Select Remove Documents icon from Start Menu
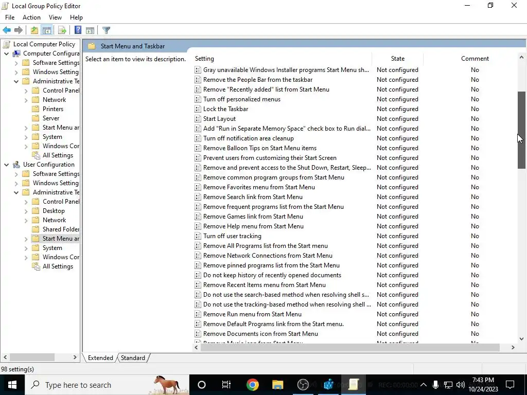This screenshot has height=395, width=527. click(260, 333)
